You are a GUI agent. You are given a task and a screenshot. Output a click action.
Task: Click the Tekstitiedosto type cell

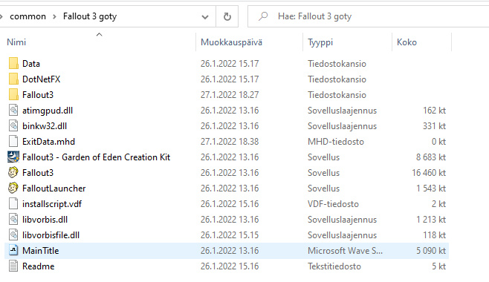point(334,266)
